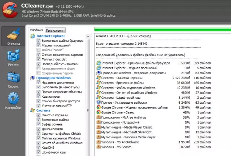Click icon of Файлы журналов Windows result
This screenshot has height=156, width=231.
tap(99, 88)
